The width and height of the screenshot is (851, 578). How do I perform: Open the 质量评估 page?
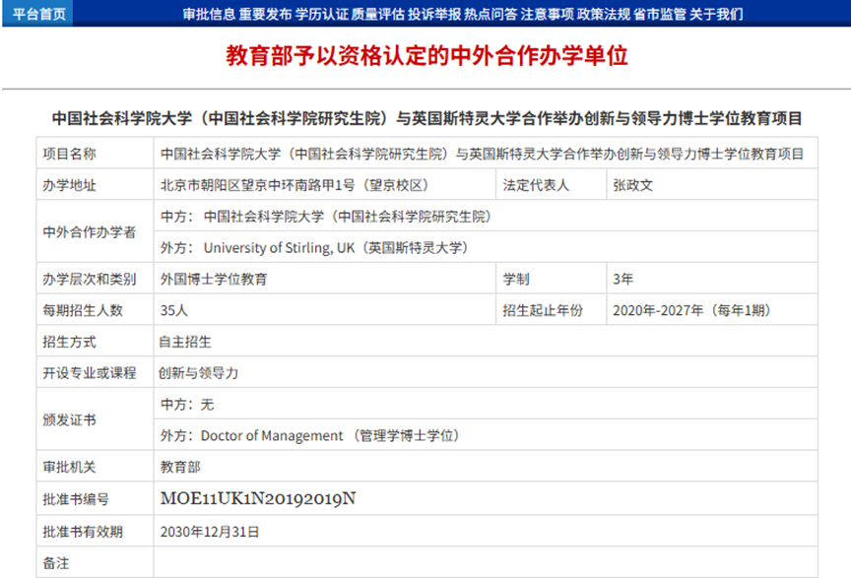[x=378, y=14]
